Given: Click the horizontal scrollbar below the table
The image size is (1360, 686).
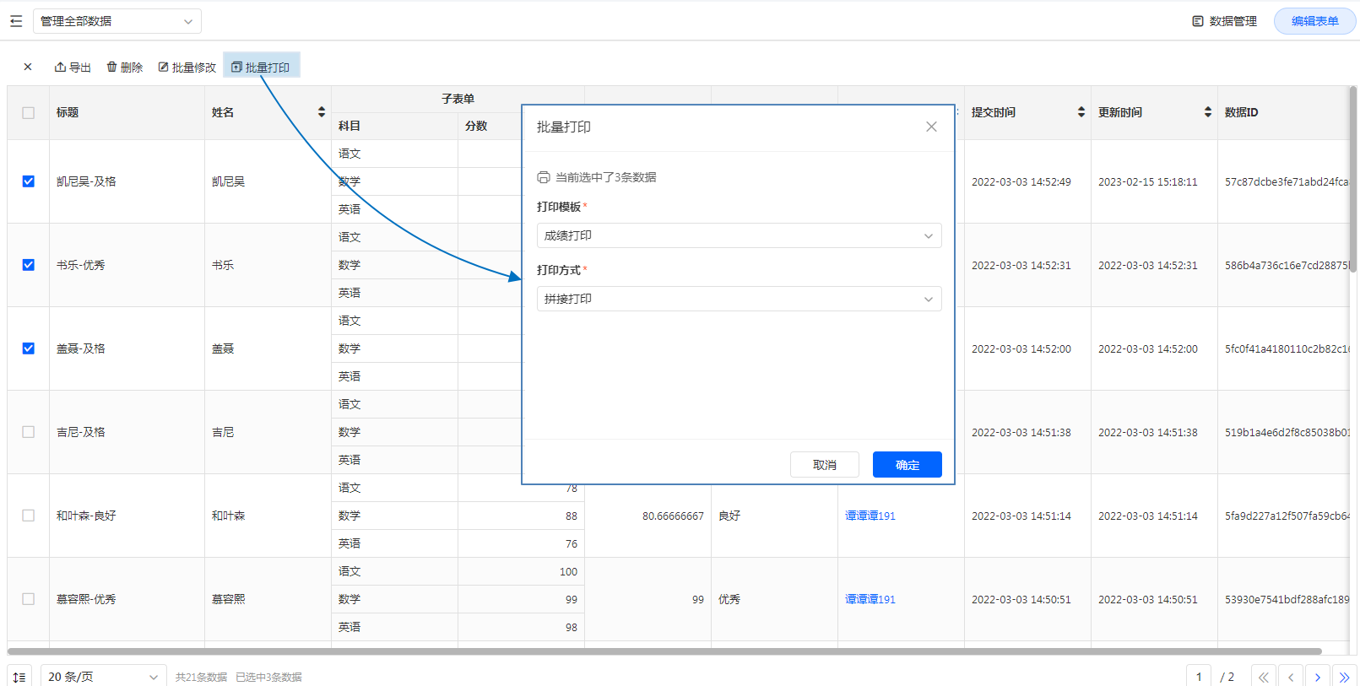Looking at the screenshot, I should point(664,651).
